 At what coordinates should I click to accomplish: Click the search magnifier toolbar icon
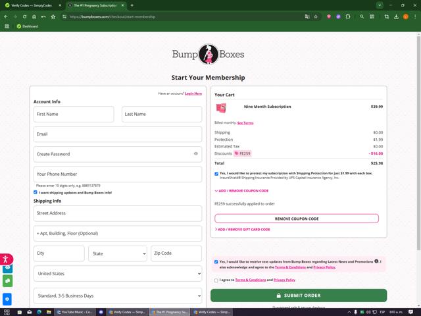[362, 16]
